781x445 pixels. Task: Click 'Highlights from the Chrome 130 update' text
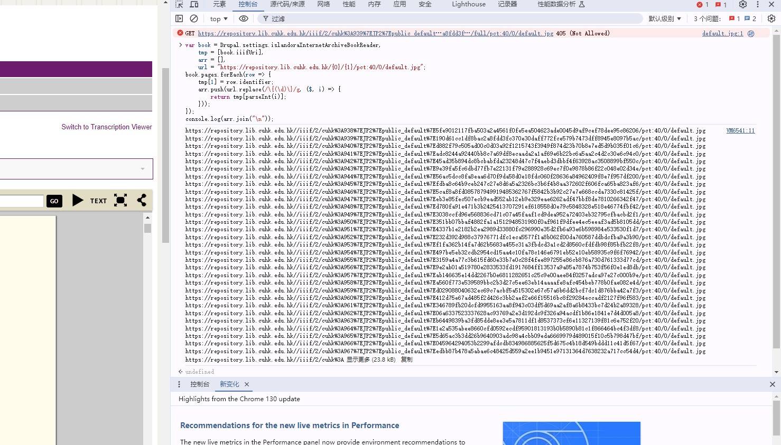(239, 399)
